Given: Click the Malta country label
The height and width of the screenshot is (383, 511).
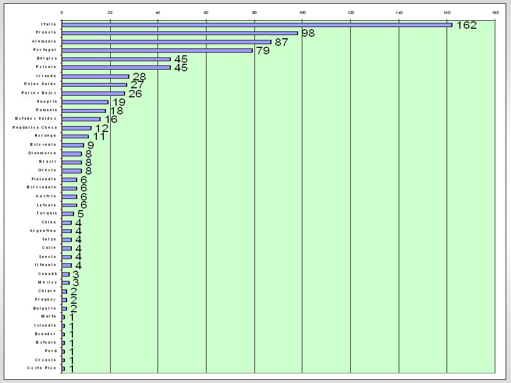Looking at the screenshot, I should tap(49, 317).
